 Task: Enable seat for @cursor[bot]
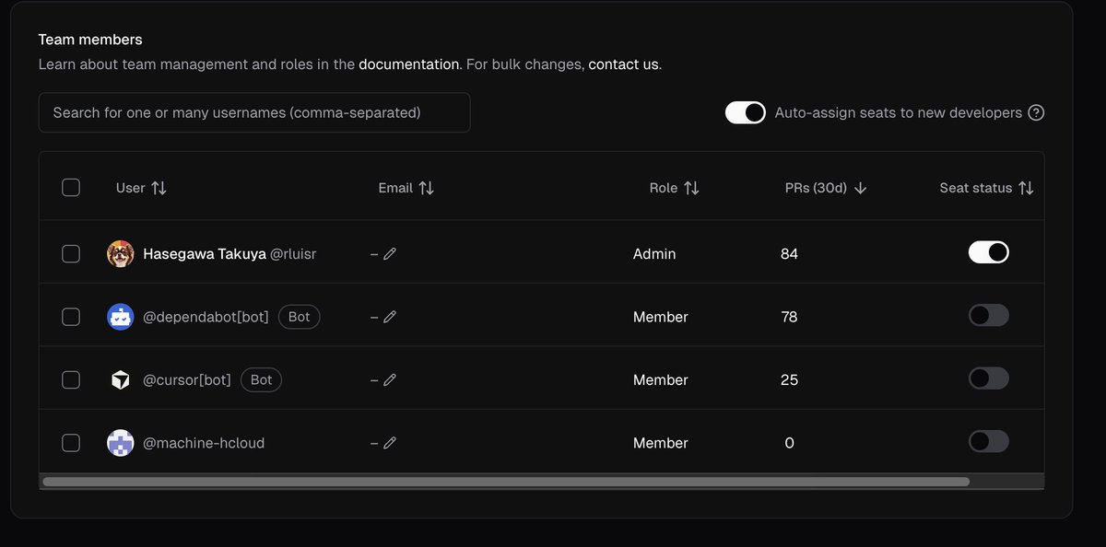tap(989, 378)
